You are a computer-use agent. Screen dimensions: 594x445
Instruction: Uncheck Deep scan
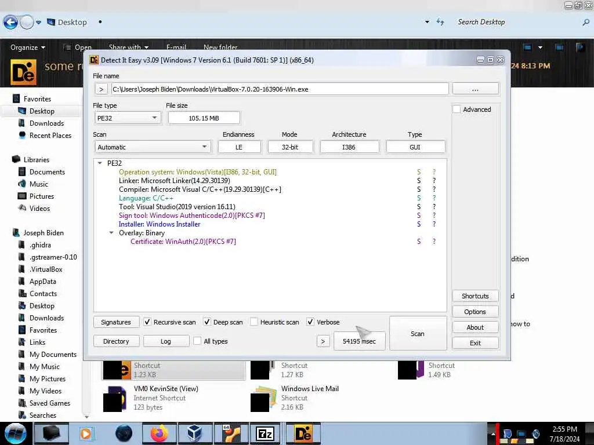207,322
